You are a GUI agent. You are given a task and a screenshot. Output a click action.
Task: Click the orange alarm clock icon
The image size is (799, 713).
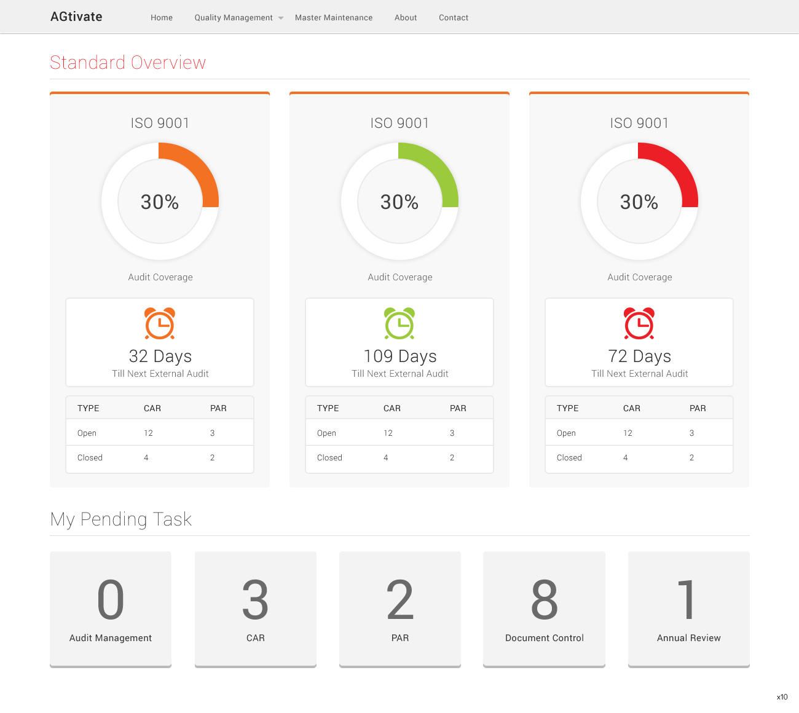tap(160, 323)
